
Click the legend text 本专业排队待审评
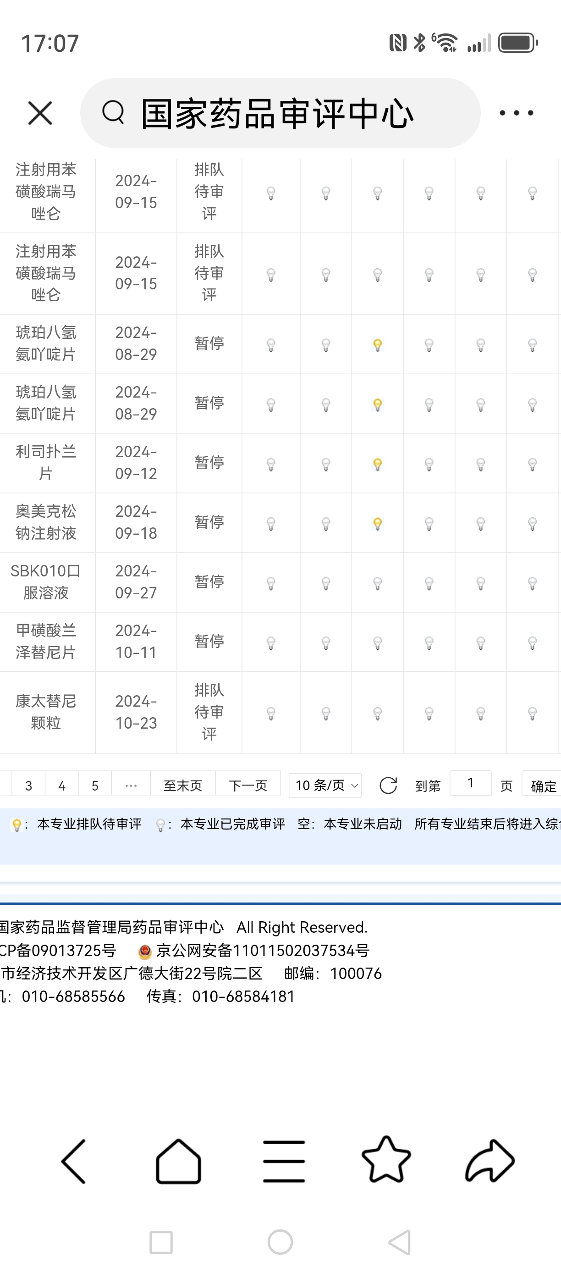(89, 824)
